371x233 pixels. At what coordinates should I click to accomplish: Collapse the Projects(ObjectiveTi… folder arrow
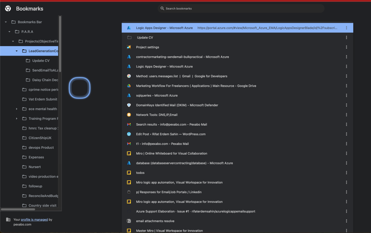pos(13,41)
